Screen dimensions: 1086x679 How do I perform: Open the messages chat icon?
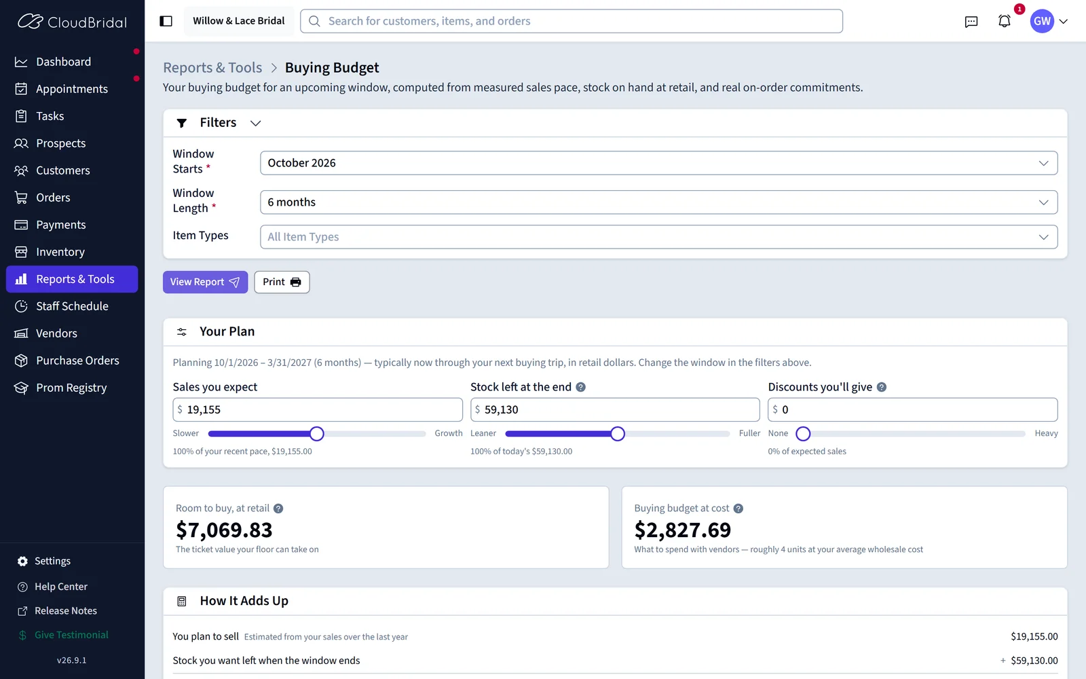(x=971, y=22)
